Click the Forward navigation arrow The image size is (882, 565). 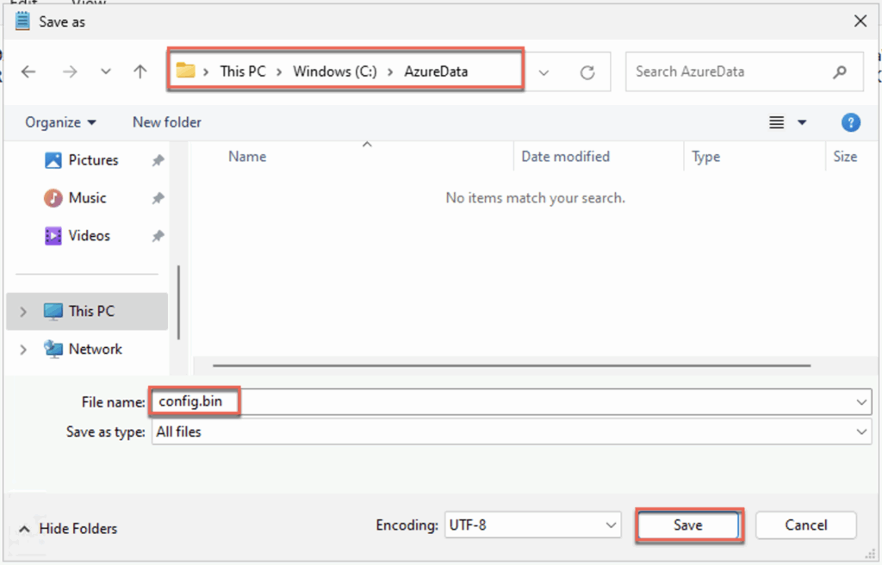pos(70,72)
